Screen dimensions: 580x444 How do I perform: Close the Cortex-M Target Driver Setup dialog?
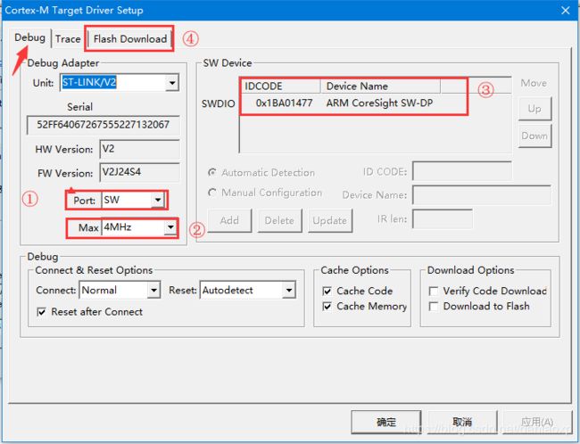click(565, 11)
